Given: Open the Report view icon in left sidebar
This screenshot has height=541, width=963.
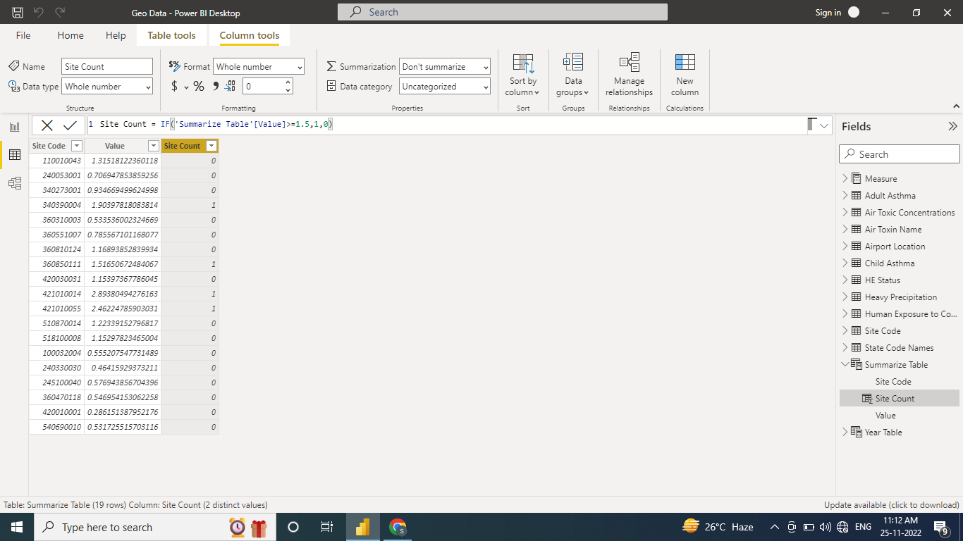Looking at the screenshot, I should (x=14, y=127).
